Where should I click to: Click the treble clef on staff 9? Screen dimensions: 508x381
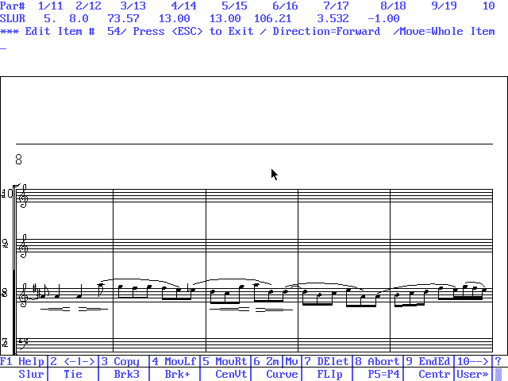coord(25,246)
